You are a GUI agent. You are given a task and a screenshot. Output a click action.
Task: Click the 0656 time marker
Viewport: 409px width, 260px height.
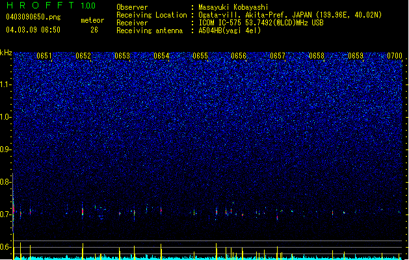coord(239,56)
